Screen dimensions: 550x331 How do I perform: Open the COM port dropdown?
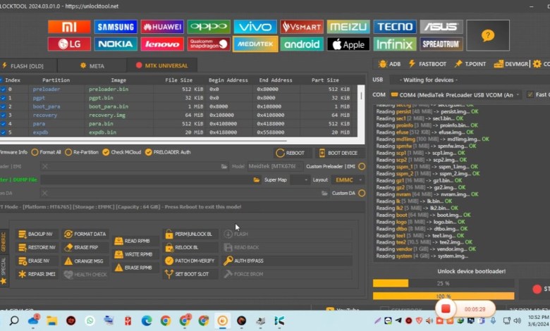pos(456,95)
